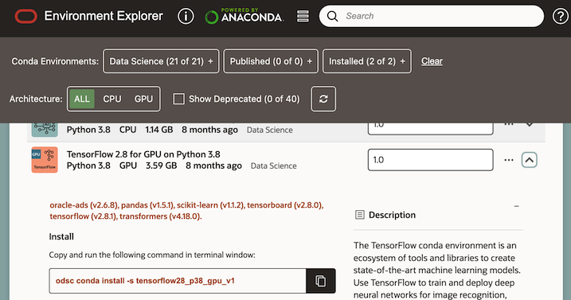Viewport: 571px width, 300px height.
Task: Click the transformers (v4.18.0) library text
Action: pos(161,216)
